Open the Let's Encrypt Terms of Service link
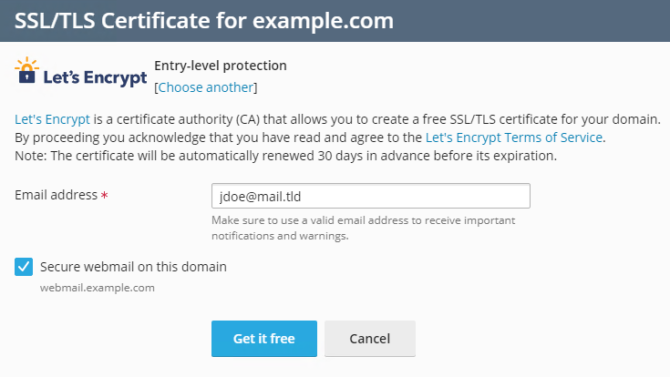Screen dimensions: 670x377 514,138
